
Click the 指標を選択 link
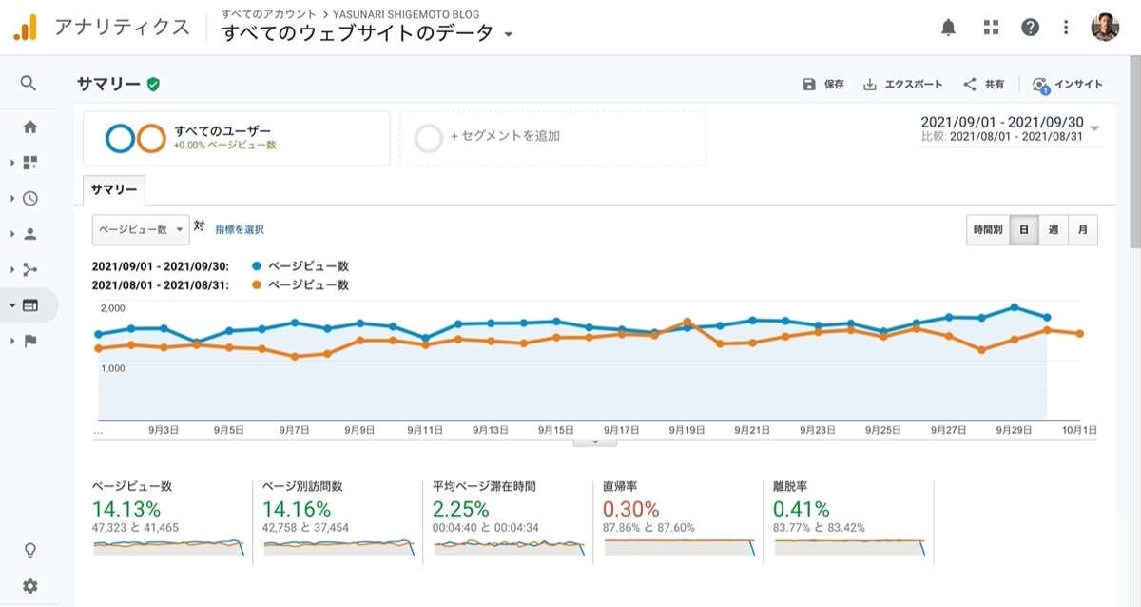(x=239, y=229)
